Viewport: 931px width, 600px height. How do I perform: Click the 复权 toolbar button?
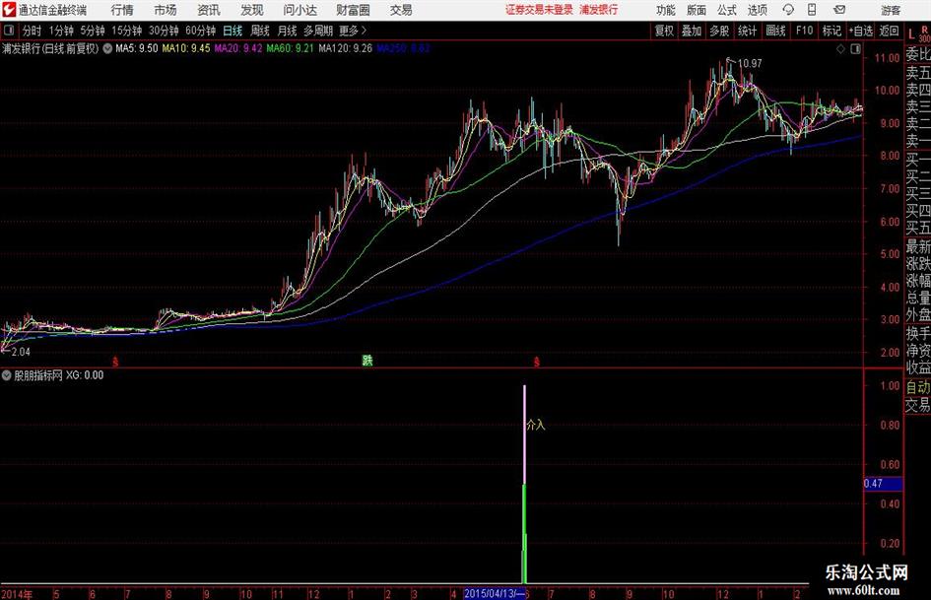[x=664, y=31]
